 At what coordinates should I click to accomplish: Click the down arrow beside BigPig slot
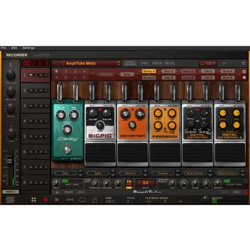(x=113, y=175)
